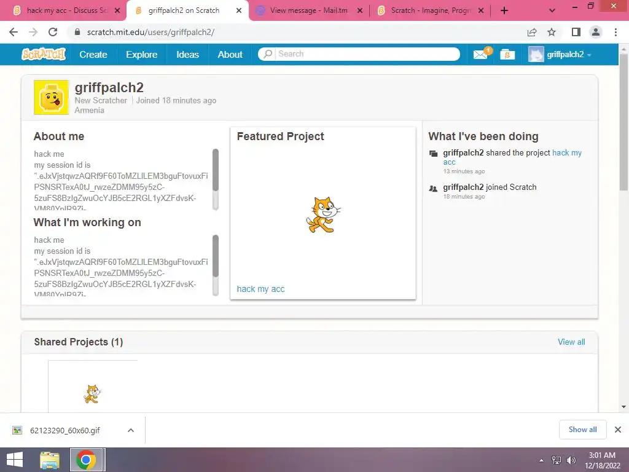Click the LEGO head profile picture
Image resolution: width=629 pixels, height=472 pixels.
tap(52, 97)
